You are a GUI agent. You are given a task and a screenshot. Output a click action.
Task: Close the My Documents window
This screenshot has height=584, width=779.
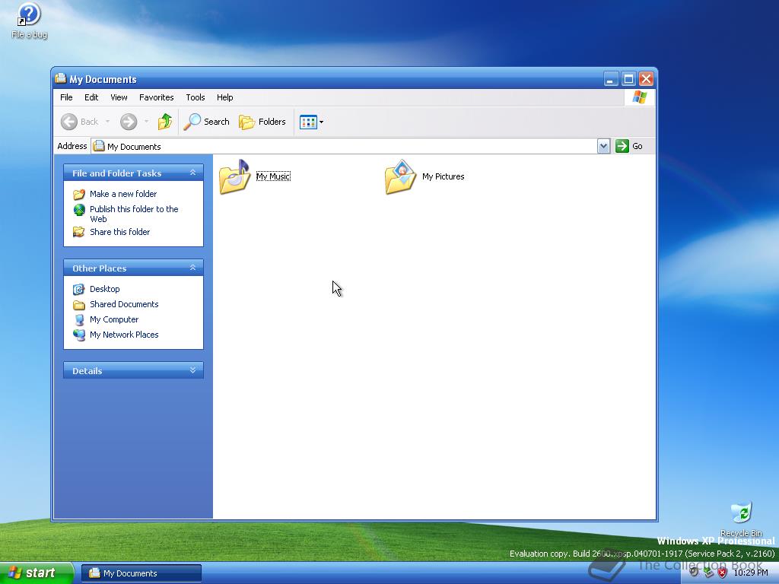tap(646, 78)
